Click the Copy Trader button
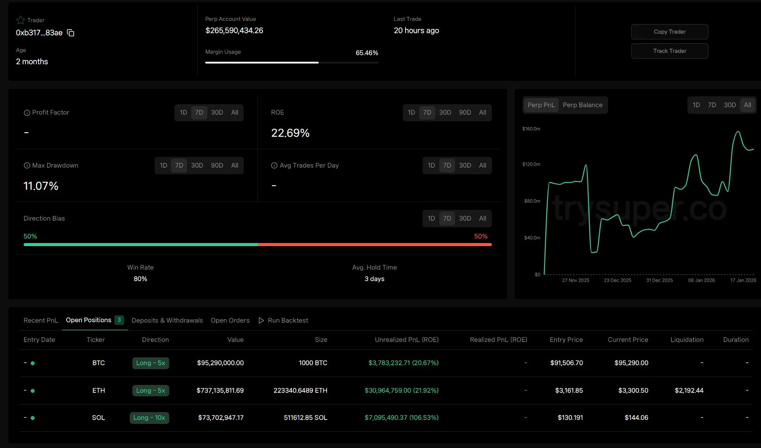 click(x=669, y=32)
